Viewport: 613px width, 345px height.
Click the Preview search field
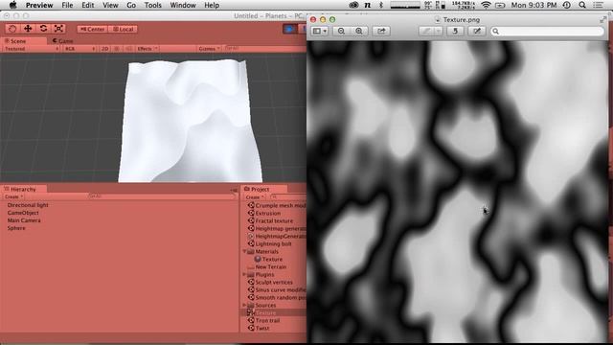547,31
